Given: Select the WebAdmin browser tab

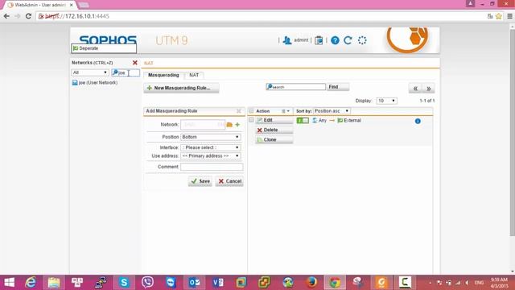Looking at the screenshot, I should tap(40, 5).
